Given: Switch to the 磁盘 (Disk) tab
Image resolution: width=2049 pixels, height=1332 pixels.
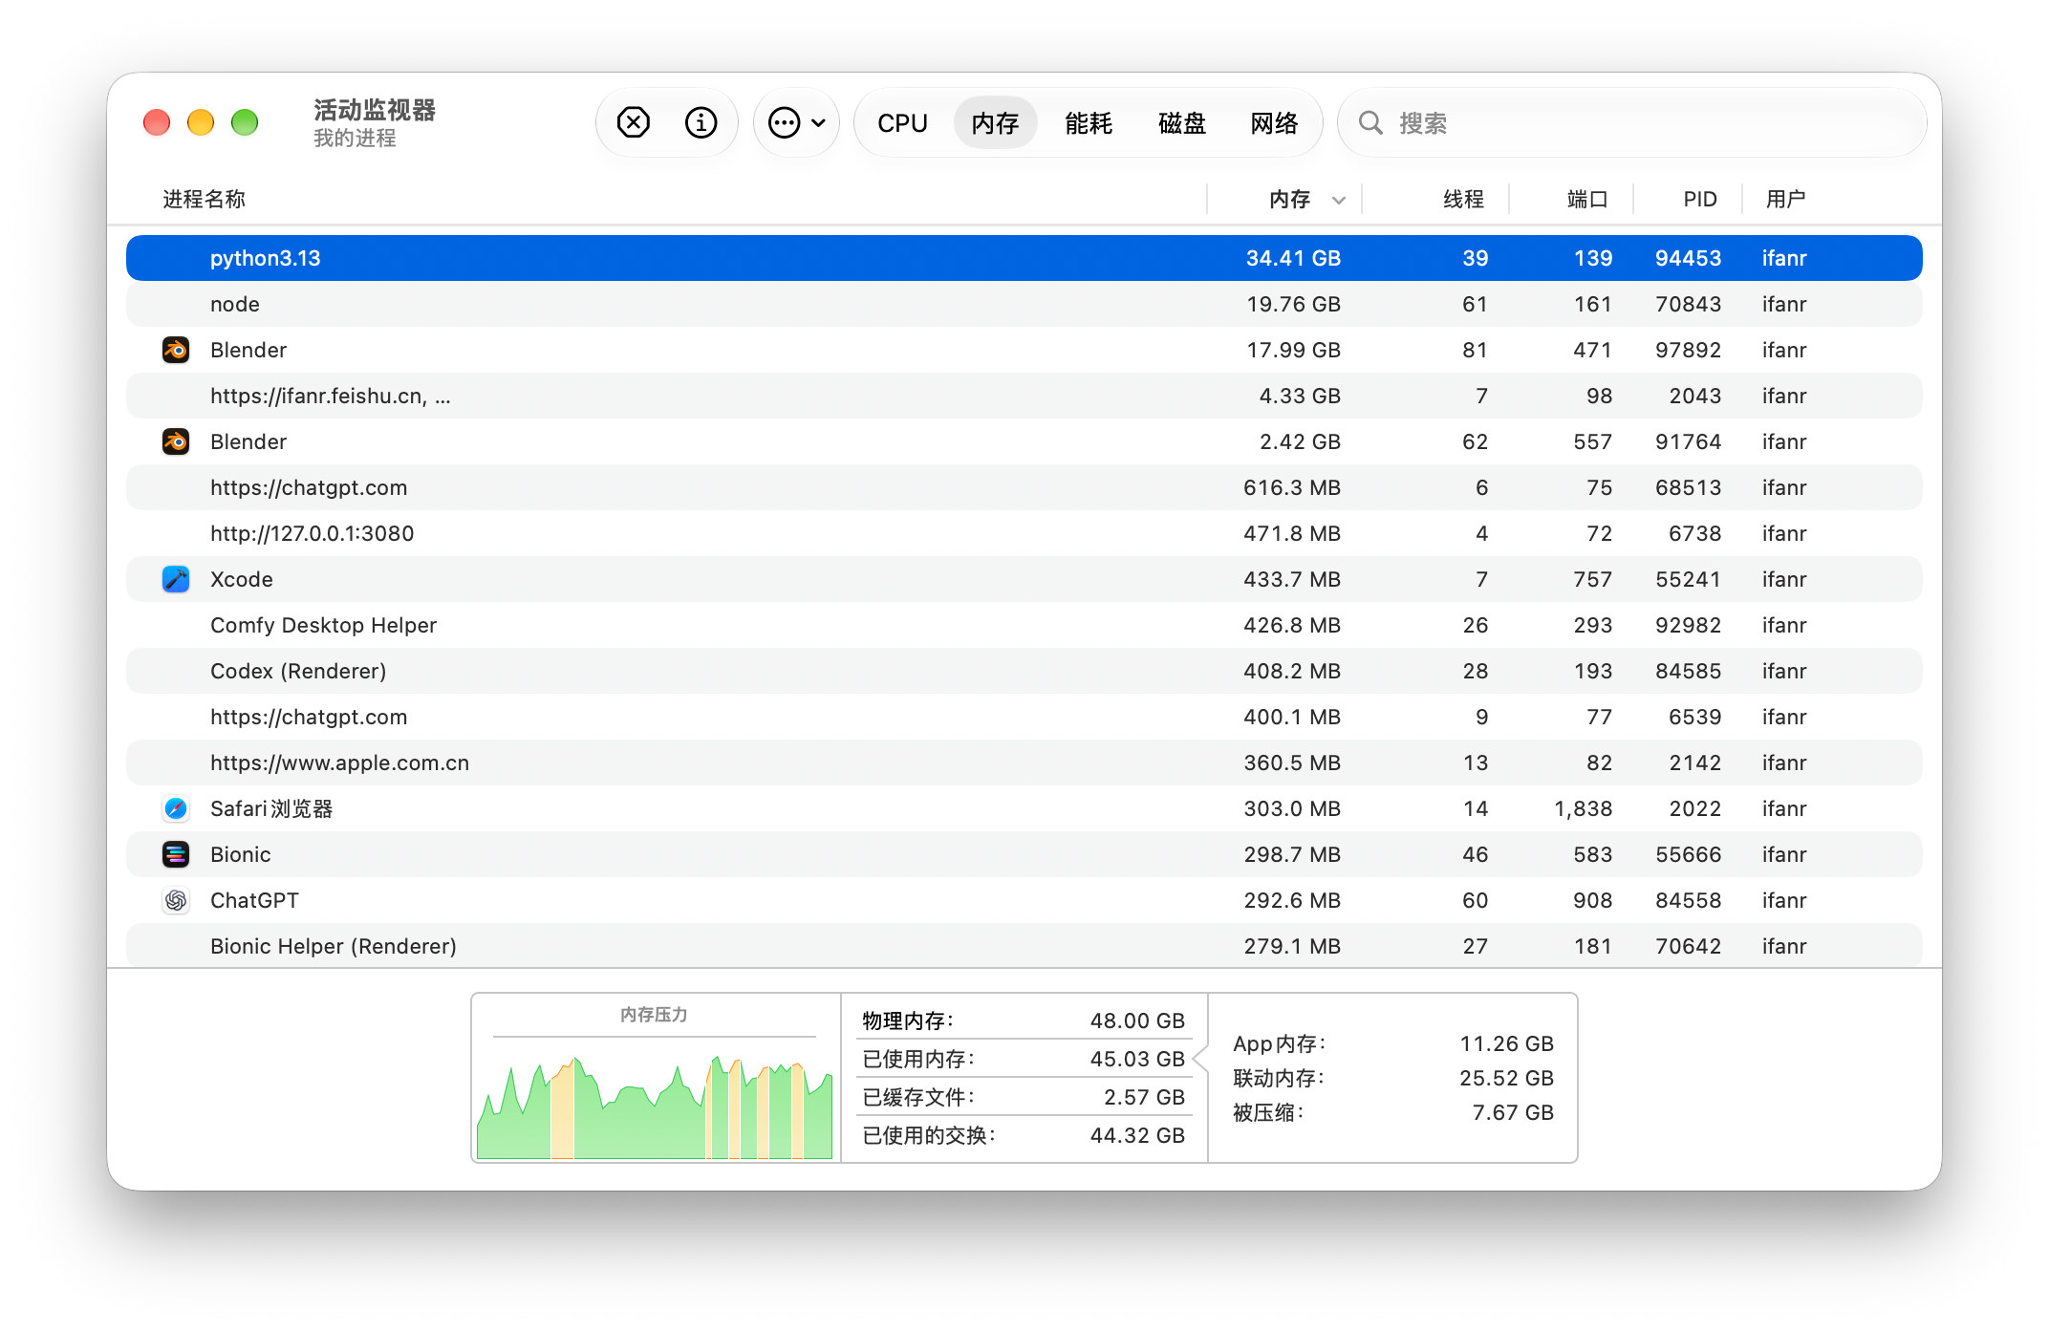Looking at the screenshot, I should point(1182,123).
